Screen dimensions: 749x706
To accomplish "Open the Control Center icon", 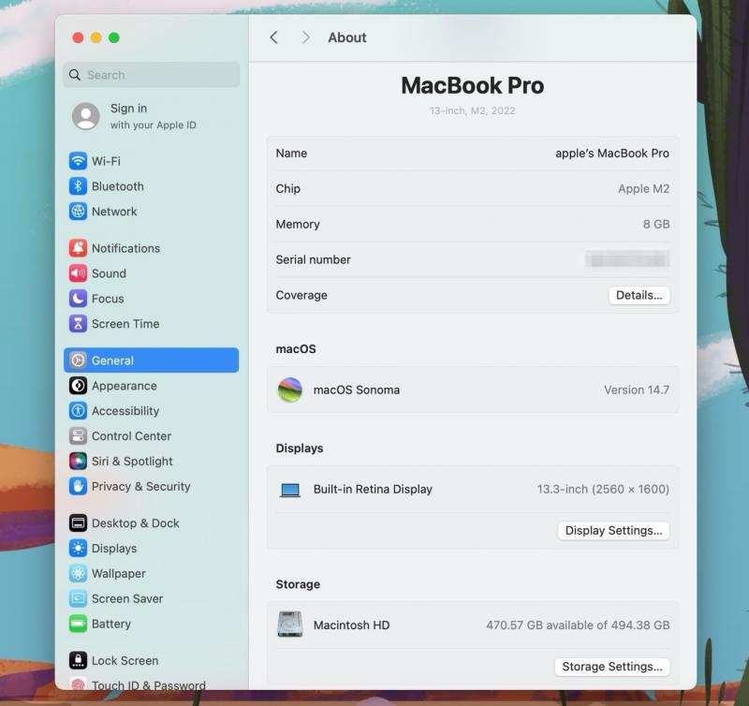I will pos(78,435).
